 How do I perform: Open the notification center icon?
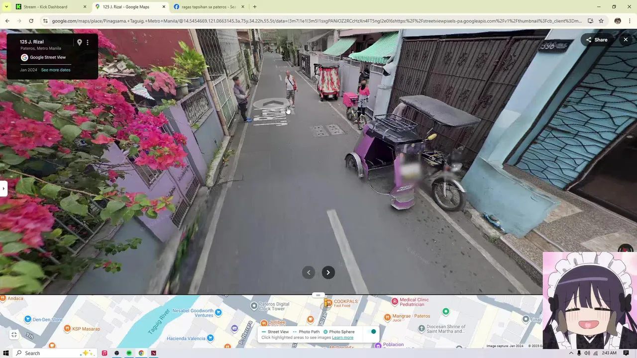click(x=626, y=353)
